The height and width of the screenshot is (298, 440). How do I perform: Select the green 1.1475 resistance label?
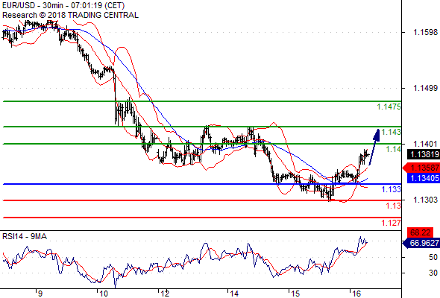[x=389, y=107]
